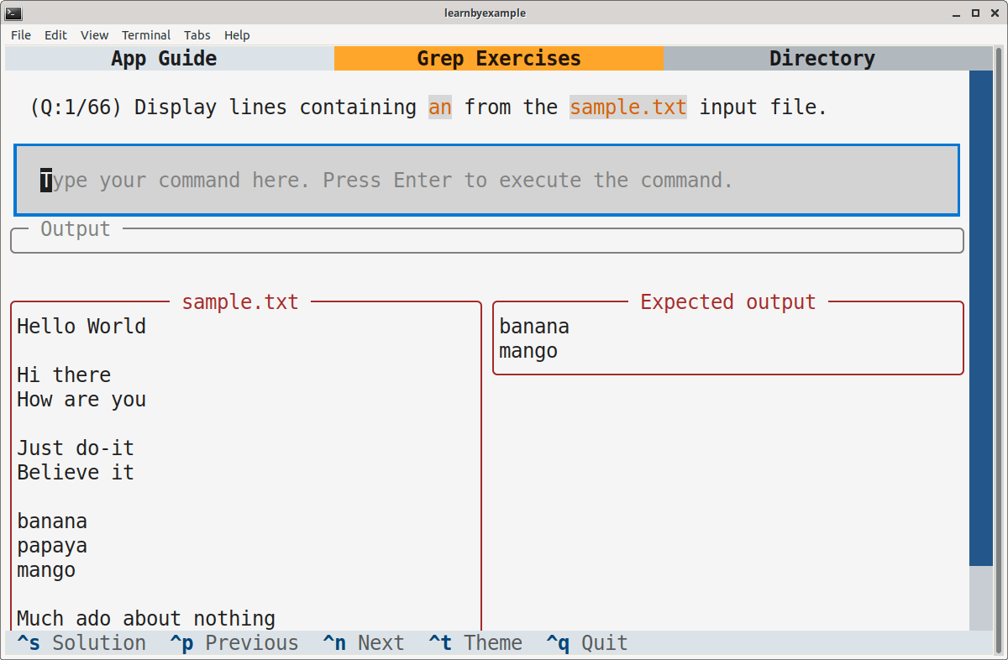Open the View menu
The width and height of the screenshot is (1008, 660).
click(94, 35)
